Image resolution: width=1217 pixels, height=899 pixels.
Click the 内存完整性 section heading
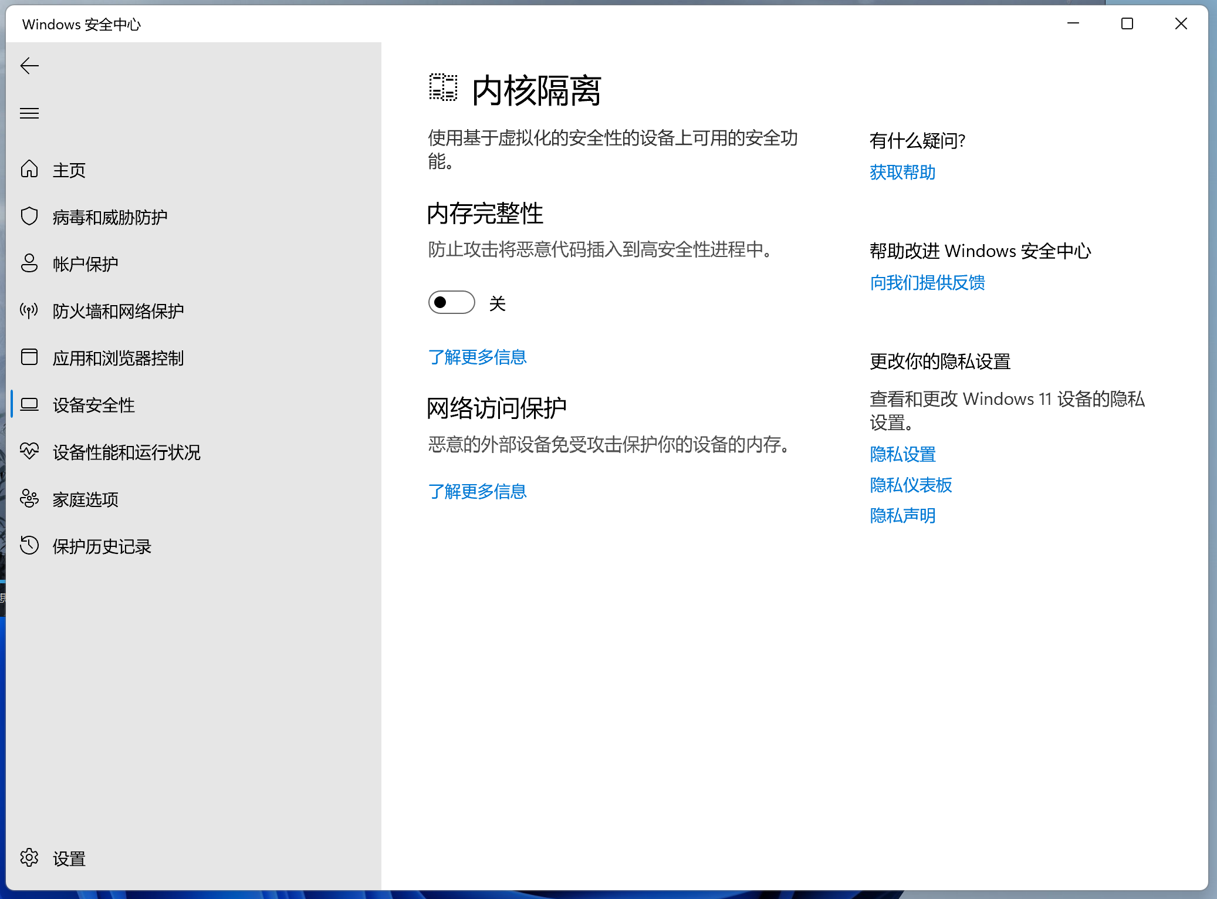[485, 213]
